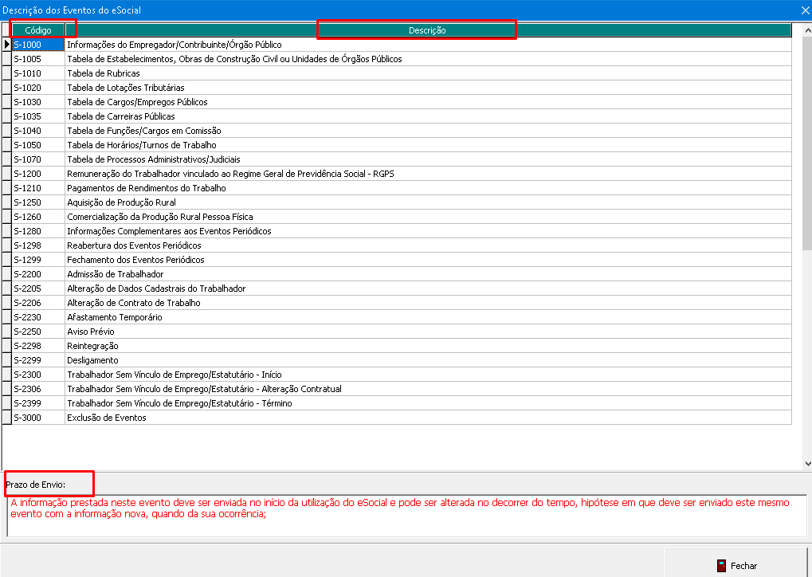
Task: Click the row indicator arrow for S-1000
Action: 7,45
